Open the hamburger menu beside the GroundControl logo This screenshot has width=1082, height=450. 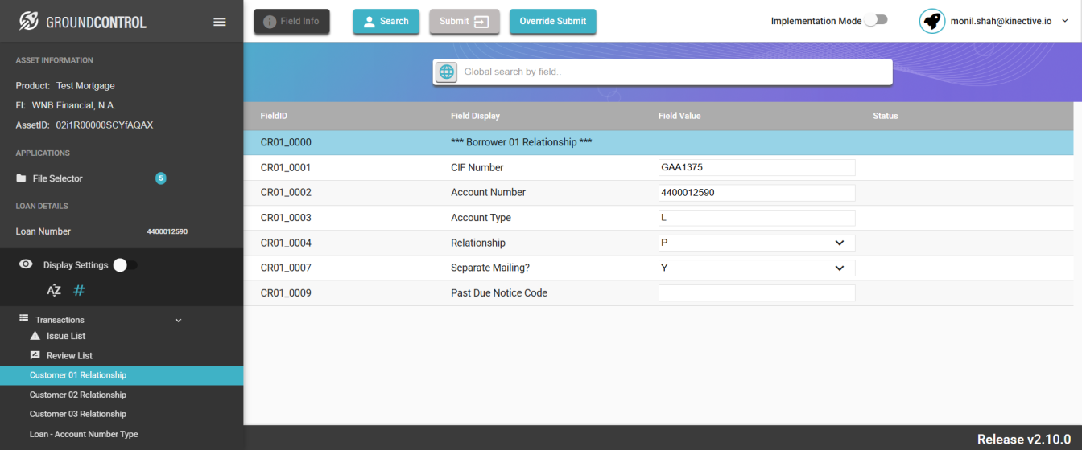point(220,22)
